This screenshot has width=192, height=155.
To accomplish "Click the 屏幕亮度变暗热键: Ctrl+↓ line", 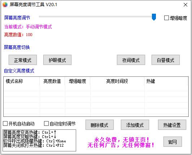I will pyautogui.click(x=30, y=137).
